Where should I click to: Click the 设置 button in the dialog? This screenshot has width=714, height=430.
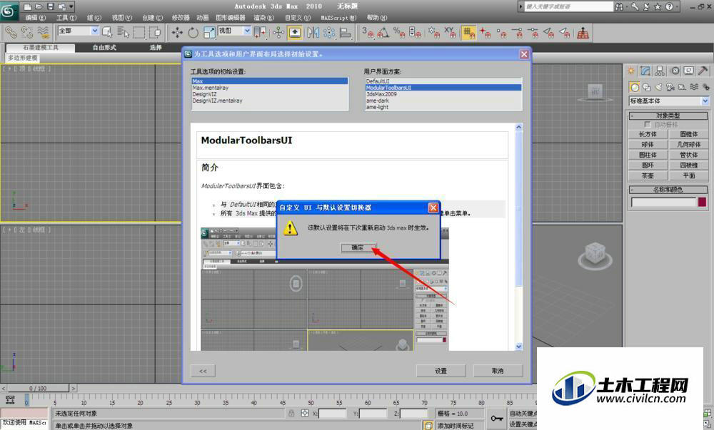coord(441,371)
